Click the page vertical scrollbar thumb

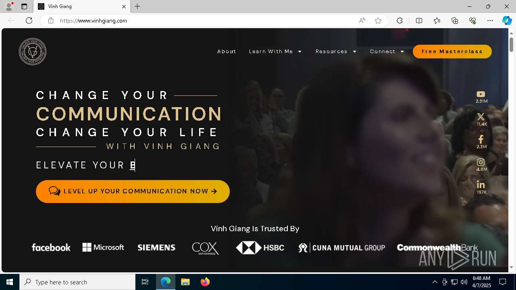coord(511,44)
